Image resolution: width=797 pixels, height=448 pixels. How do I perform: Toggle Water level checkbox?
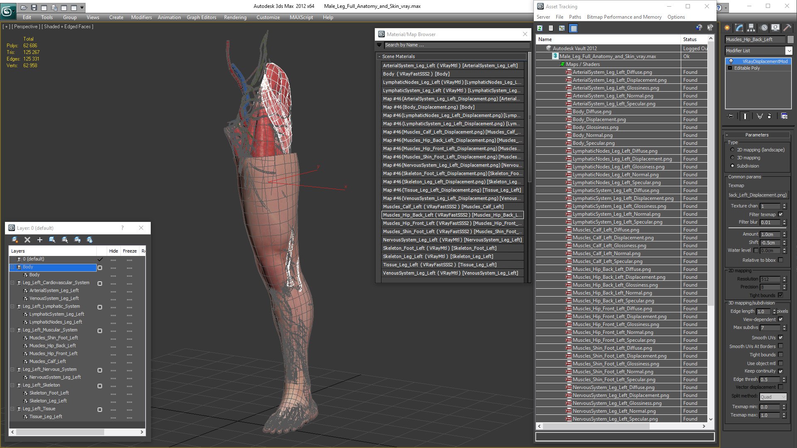click(x=756, y=251)
